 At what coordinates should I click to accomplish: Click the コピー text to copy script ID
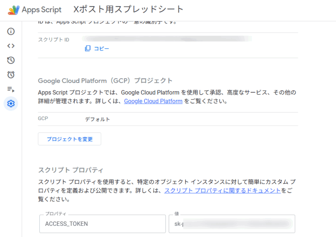pyautogui.click(x=101, y=49)
